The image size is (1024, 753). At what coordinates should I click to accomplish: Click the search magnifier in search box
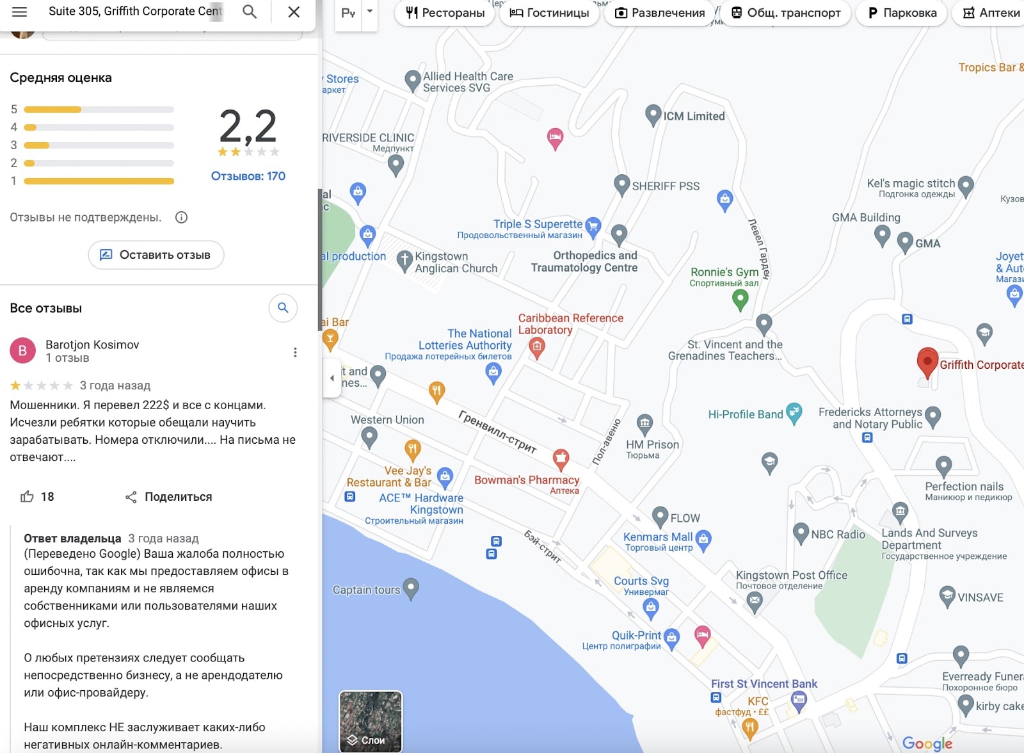click(250, 12)
